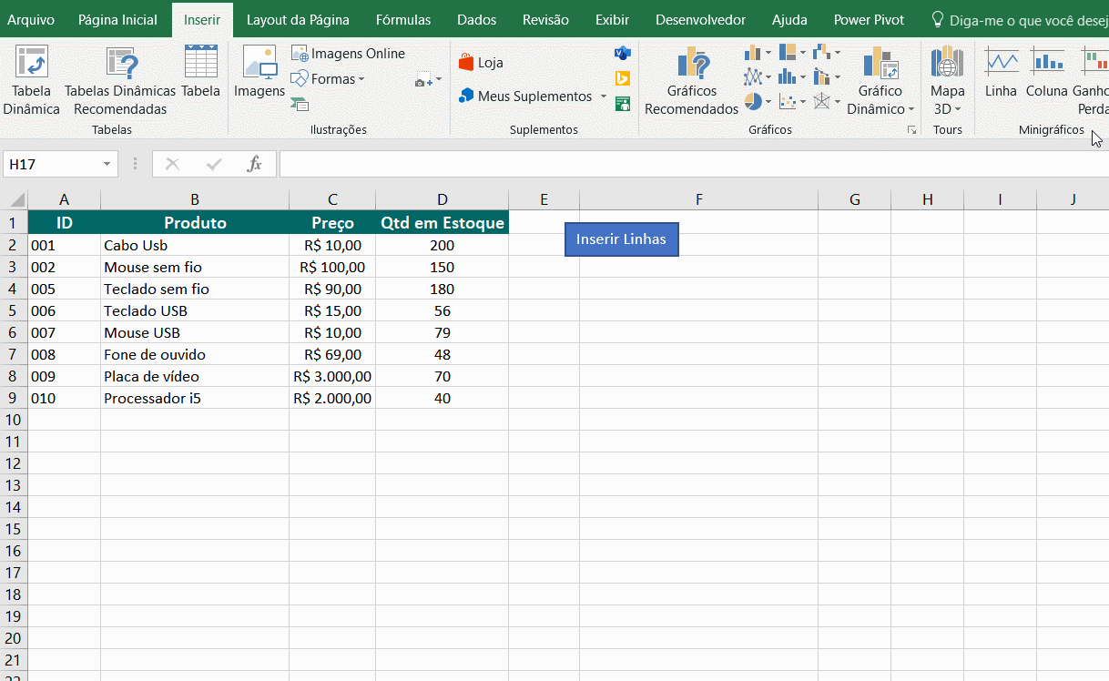Click the Bing Maps add-in icon
The image size is (1109, 681).
[x=623, y=78]
